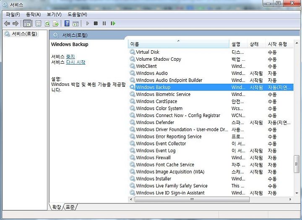Click the Stop Service square icon
Viewport: 302px width, 220px height.
click(x=96, y=23)
